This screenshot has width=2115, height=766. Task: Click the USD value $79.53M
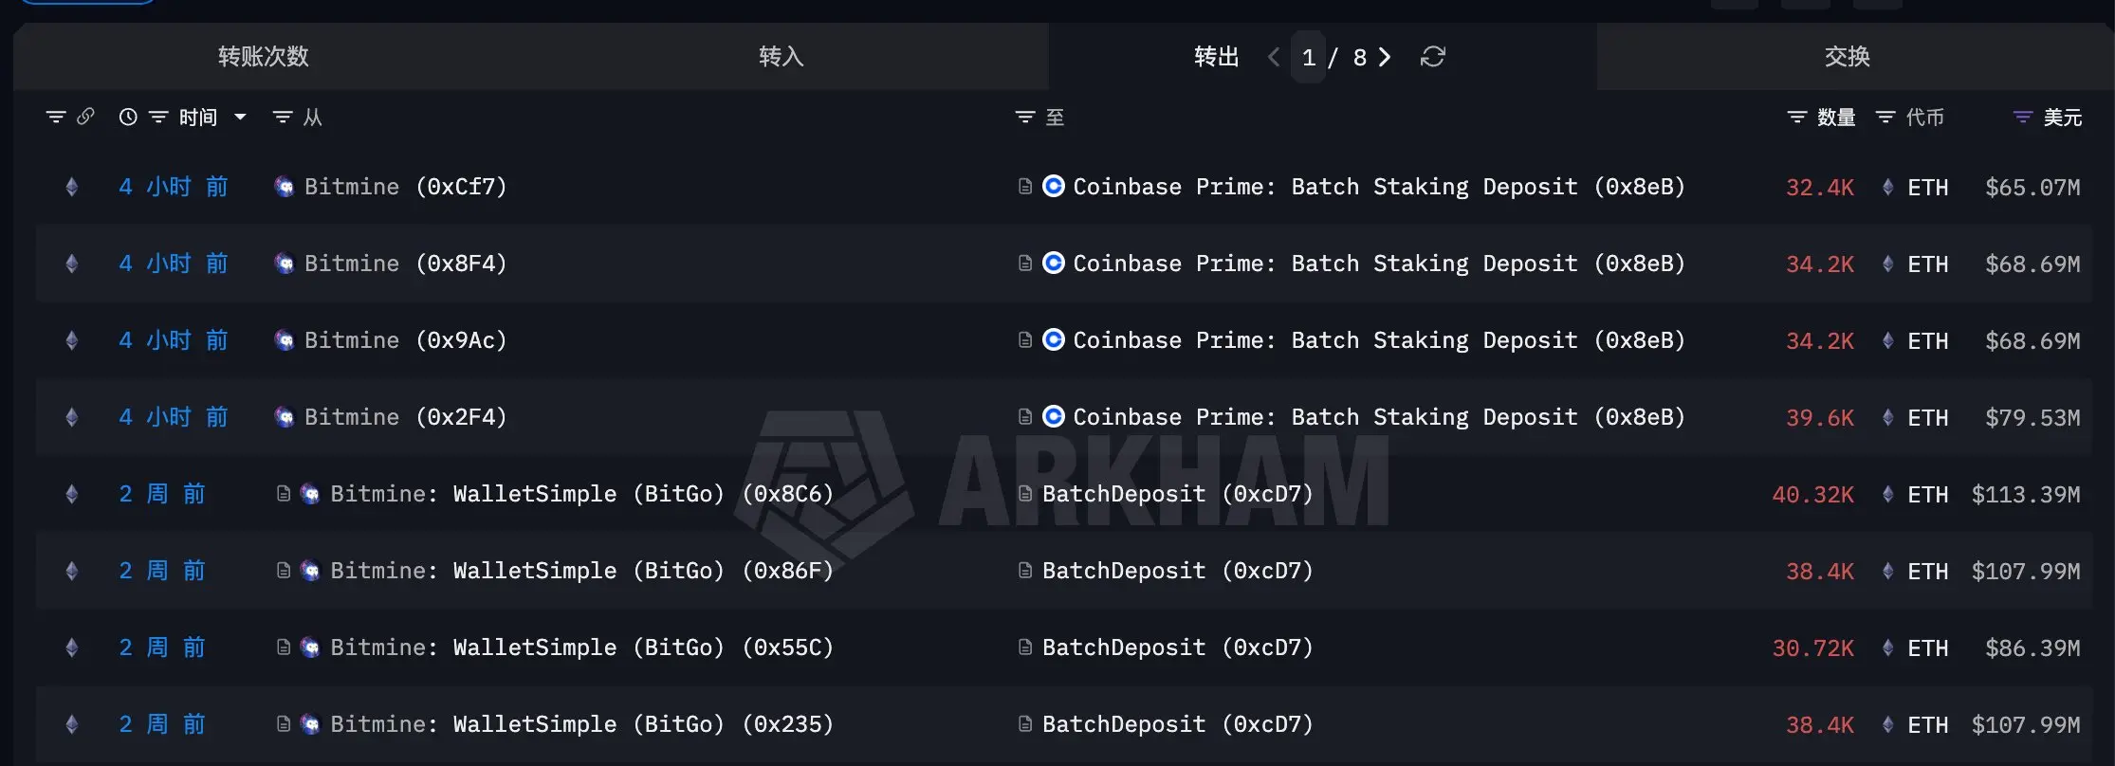[2033, 418]
